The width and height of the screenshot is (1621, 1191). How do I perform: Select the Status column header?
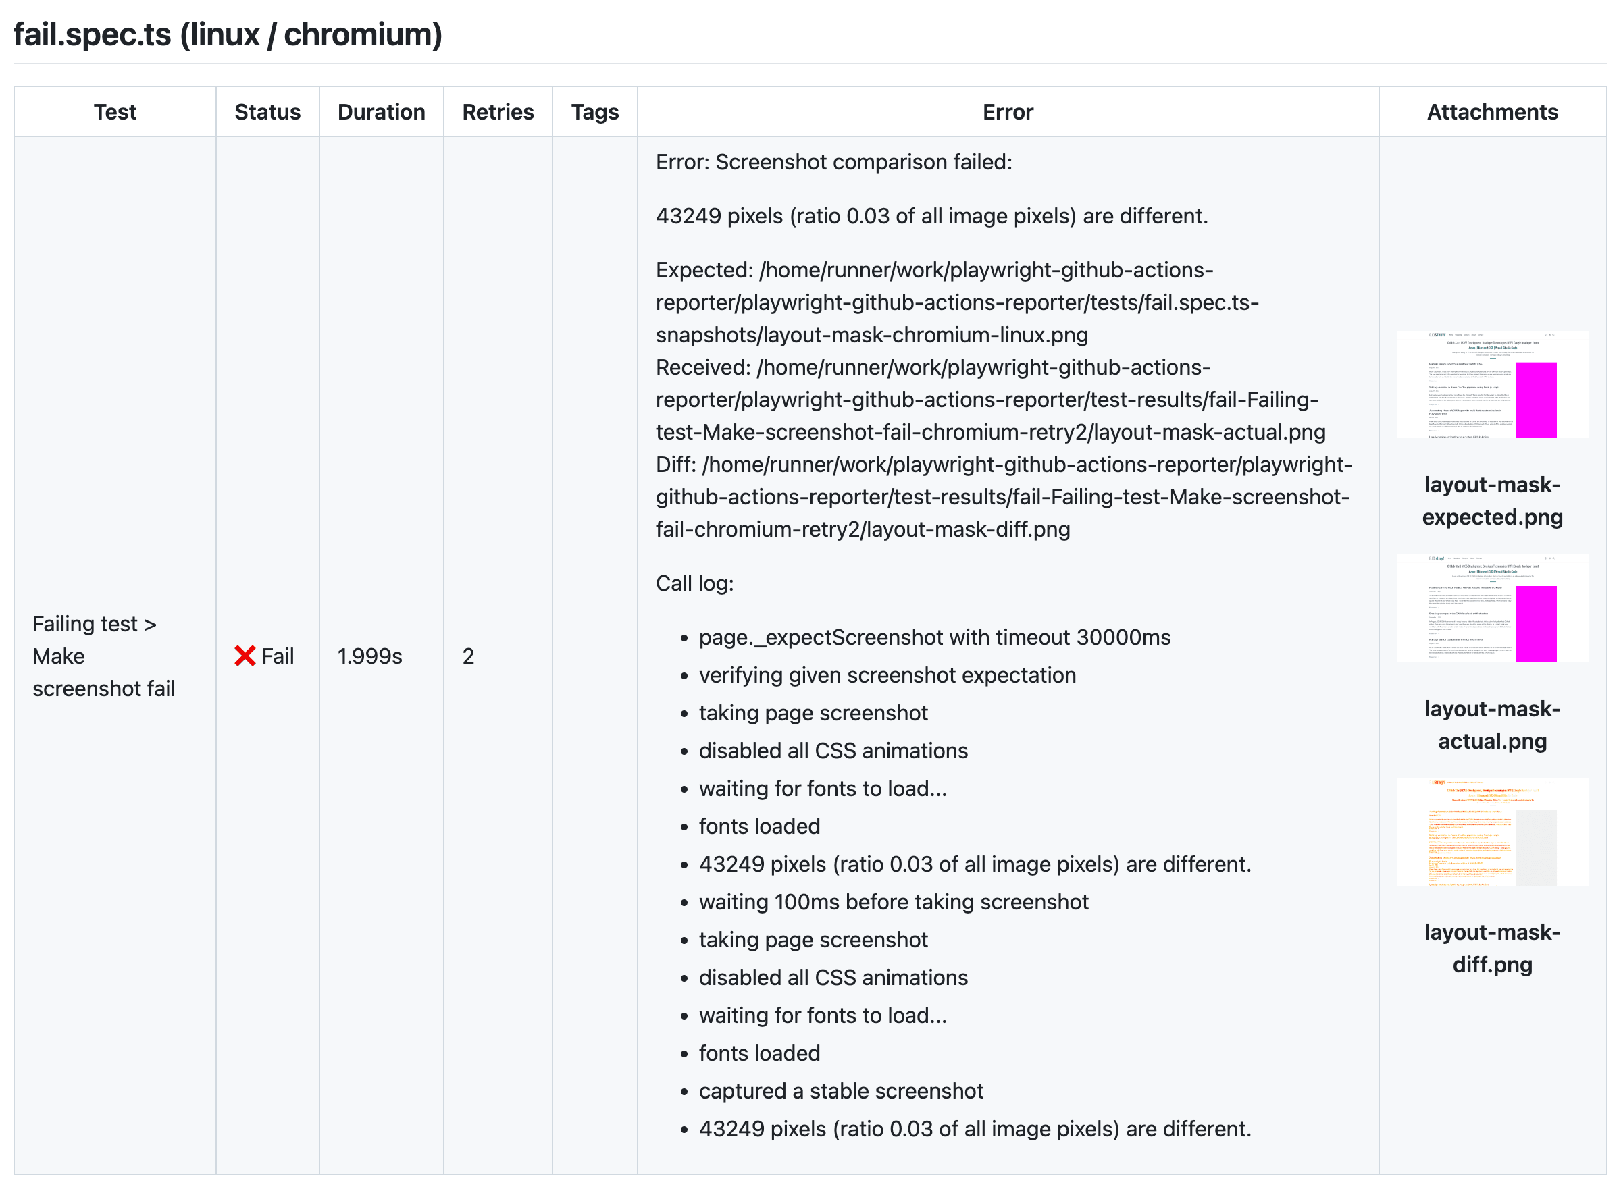coord(267,112)
